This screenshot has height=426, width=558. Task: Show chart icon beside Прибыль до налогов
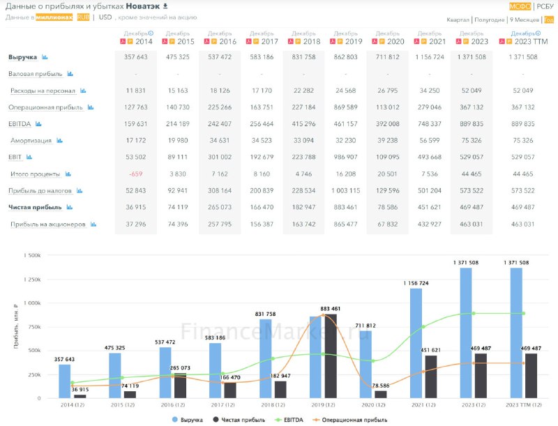point(80,190)
